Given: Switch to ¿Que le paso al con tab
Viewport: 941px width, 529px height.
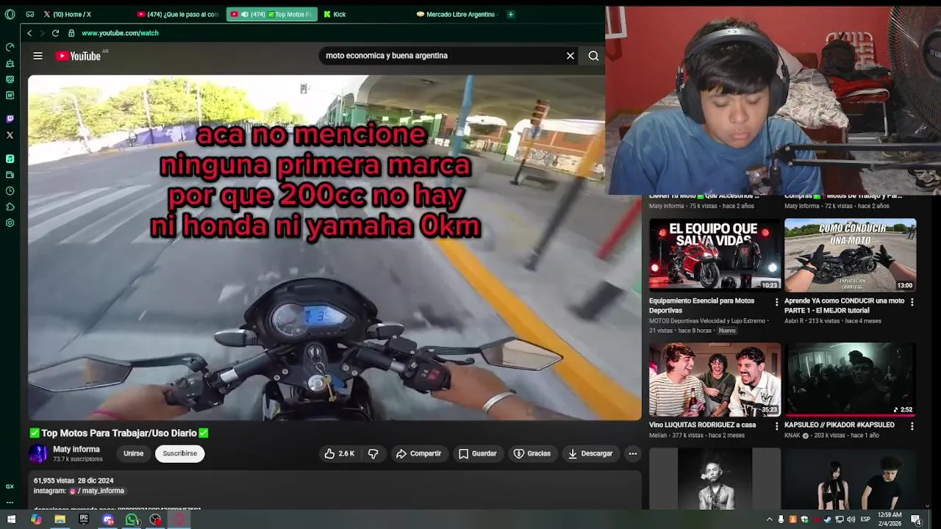Looking at the screenshot, I should click(x=179, y=14).
